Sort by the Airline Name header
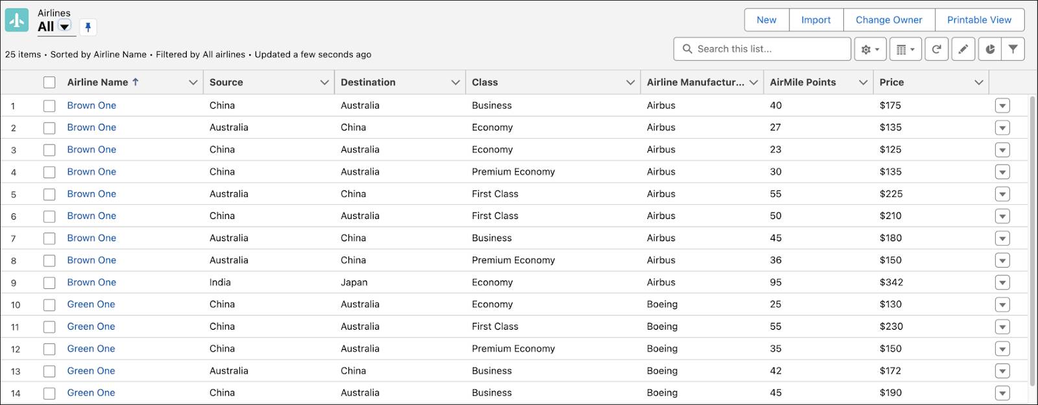Screen dimensions: 1038x405 tap(97, 82)
